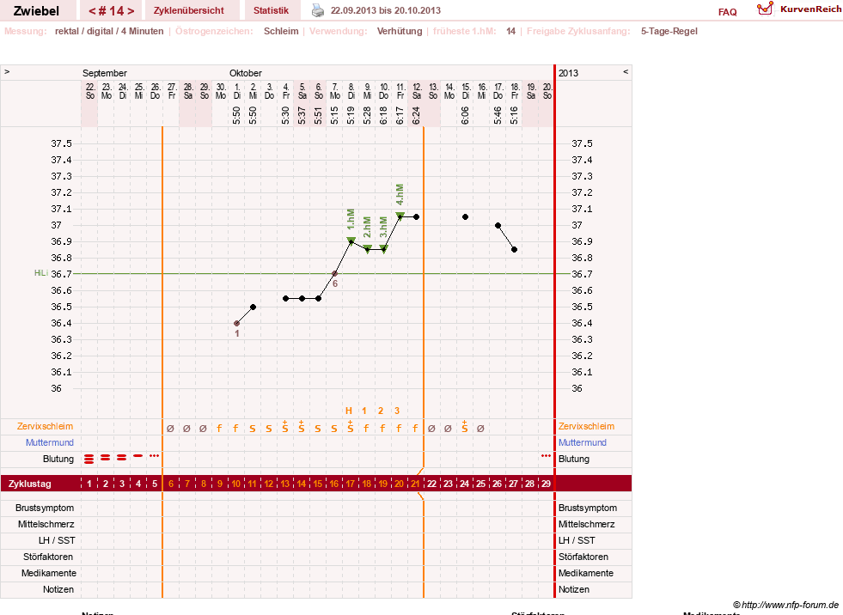Screen dimensions: 843x615
Task: Click the 3.hM temperature marker
Action: (384, 248)
